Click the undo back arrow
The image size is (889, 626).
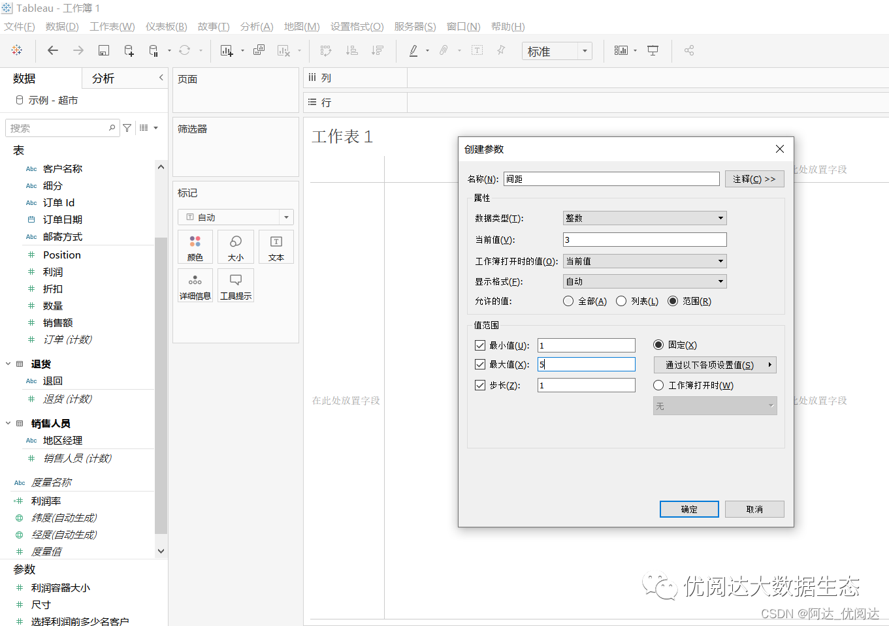point(53,50)
